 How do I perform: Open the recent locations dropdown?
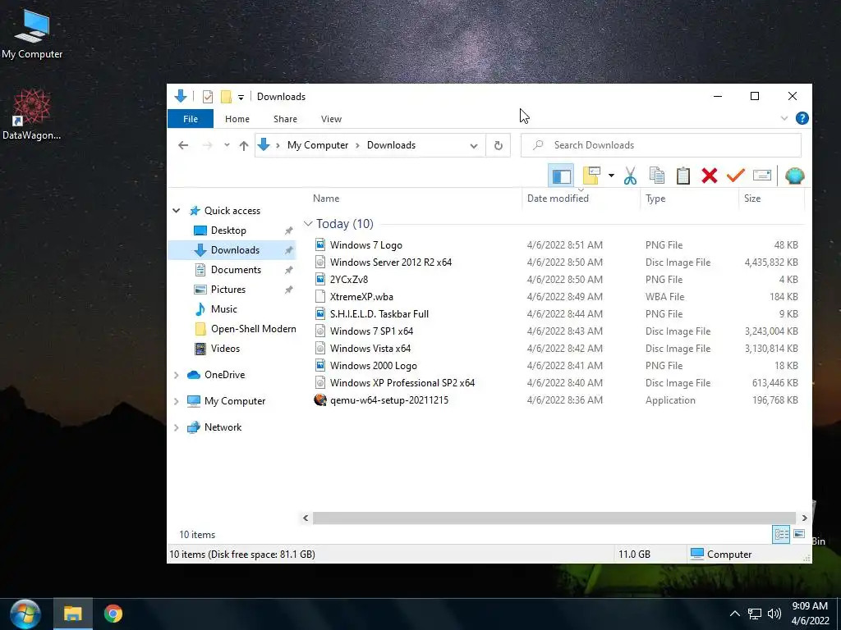227,145
